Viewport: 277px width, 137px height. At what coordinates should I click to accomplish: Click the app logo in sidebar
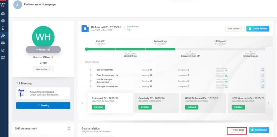point(3,5)
